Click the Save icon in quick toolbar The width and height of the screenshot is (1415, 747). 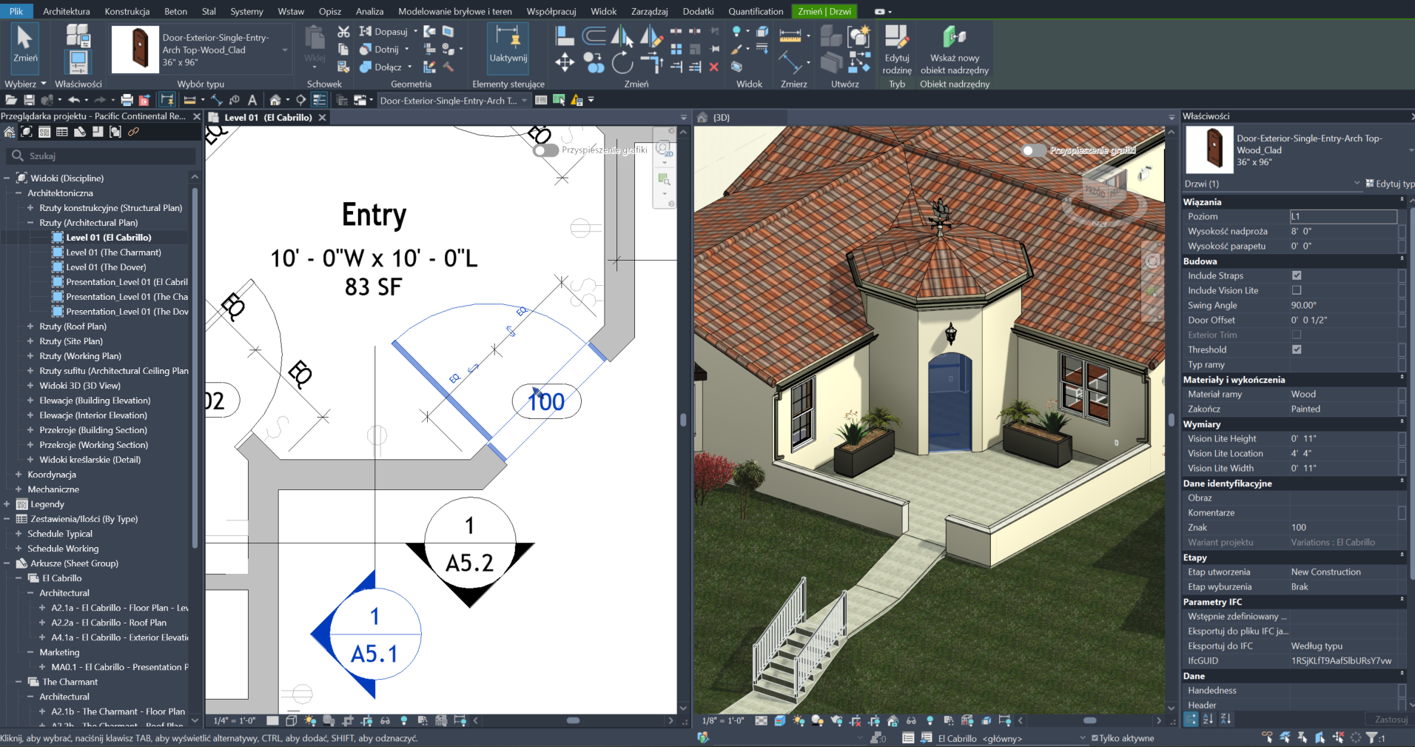pyautogui.click(x=29, y=100)
